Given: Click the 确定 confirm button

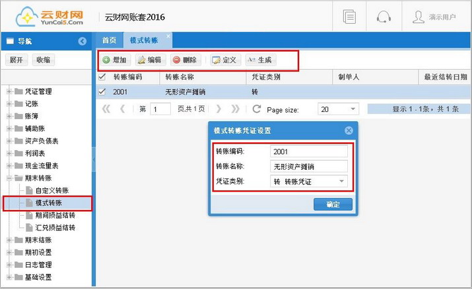Looking at the screenshot, I should tap(333, 205).
